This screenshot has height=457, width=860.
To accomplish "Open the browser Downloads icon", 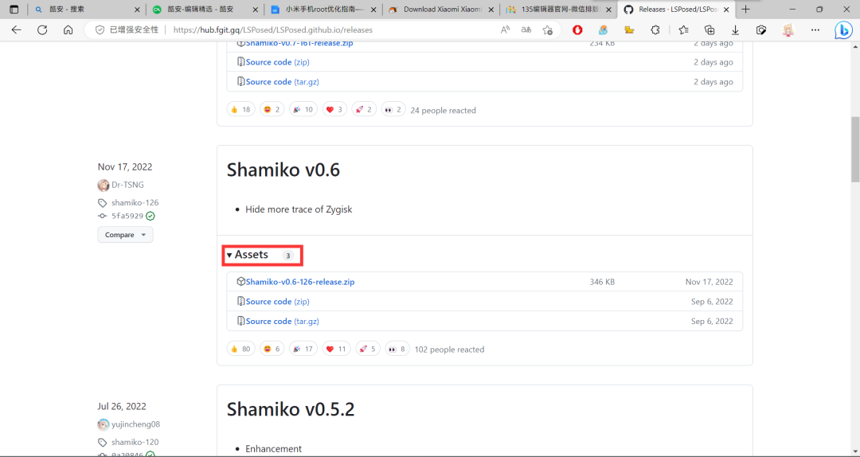I will click(x=735, y=29).
